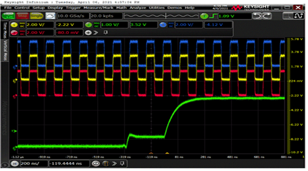Expand the channel bar chevron
The height and width of the screenshot is (171, 308).
pos(95,32)
